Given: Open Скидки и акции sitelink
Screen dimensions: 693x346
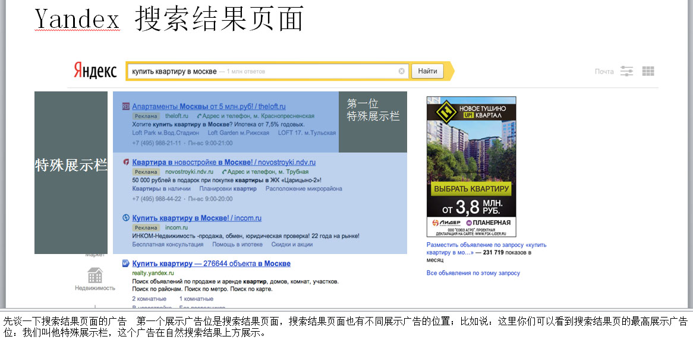Looking at the screenshot, I should (292, 245).
